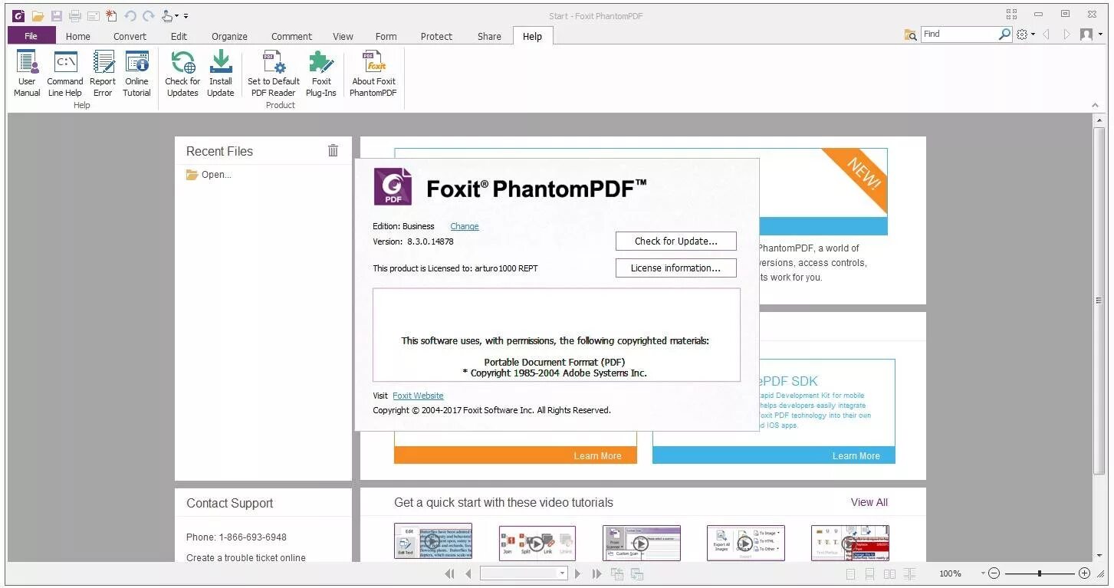Click View All video tutorials
The image size is (1114, 588).
pos(869,502)
